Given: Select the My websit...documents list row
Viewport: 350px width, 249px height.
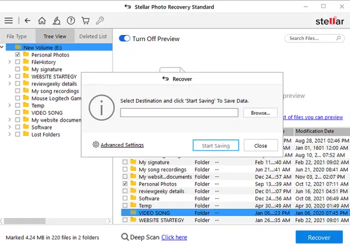Looking at the screenshot, I should click(235, 176).
